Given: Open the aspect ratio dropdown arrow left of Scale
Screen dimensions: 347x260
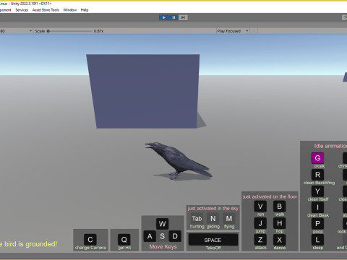Looking at the screenshot, I should [x=30, y=31].
